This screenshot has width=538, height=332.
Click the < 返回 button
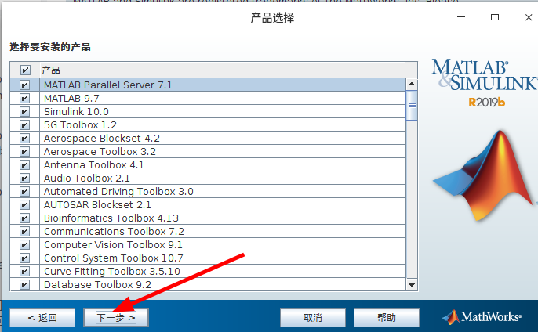pos(42,318)
